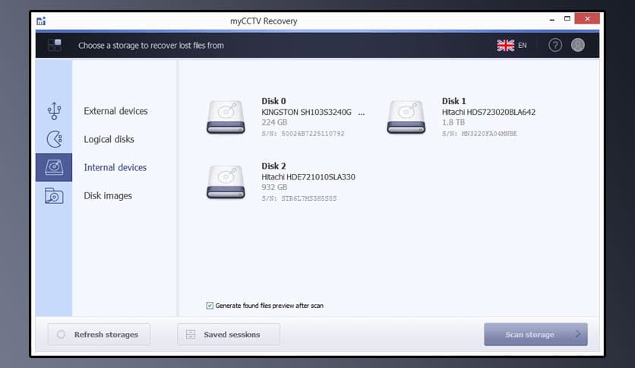This screenshot has height=368, width=635.
Task: Select the Disk 0 drive icon
Action: coord(226,117)
